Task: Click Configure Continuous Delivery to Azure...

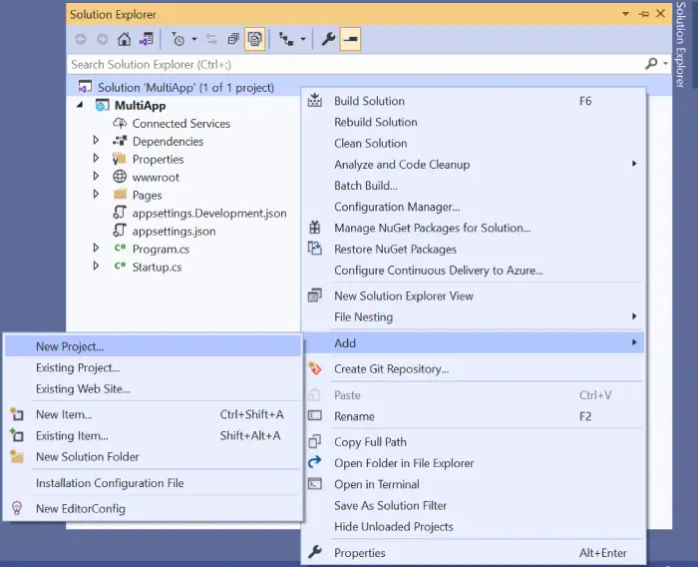Action: point(474,271)
